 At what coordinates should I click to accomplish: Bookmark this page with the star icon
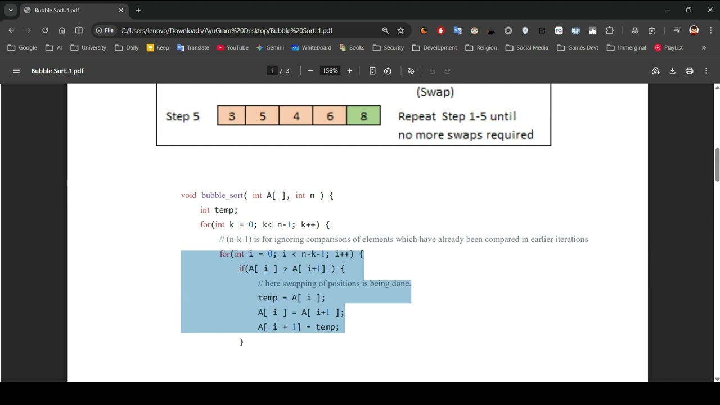coord(400,30)
